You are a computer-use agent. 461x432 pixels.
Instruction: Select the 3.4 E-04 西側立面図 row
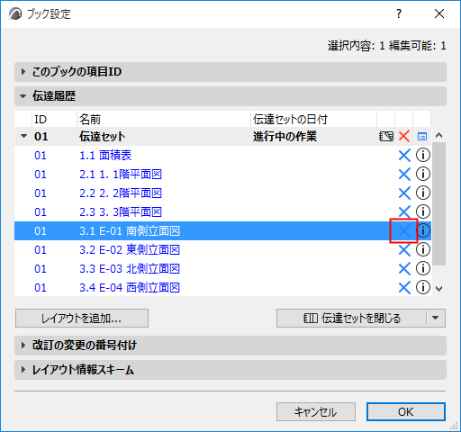coord(222,287)
